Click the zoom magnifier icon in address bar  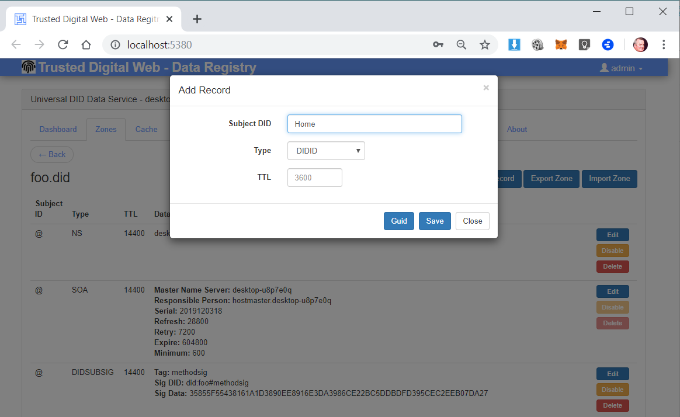pyautogui.click(x=462, y=45)
